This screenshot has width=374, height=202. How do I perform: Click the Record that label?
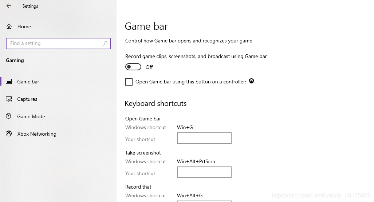click(138, 187)
